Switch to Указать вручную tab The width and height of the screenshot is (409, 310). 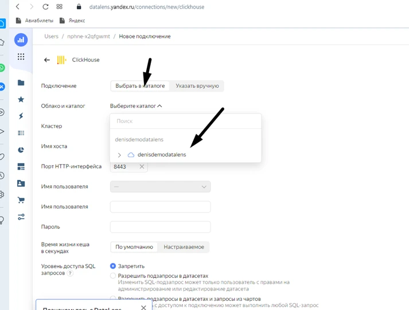[x=197, y=86]
